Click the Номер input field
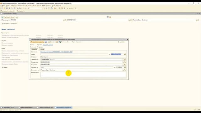201x113 pixels. pyautogui.click(x=74, y=54)
